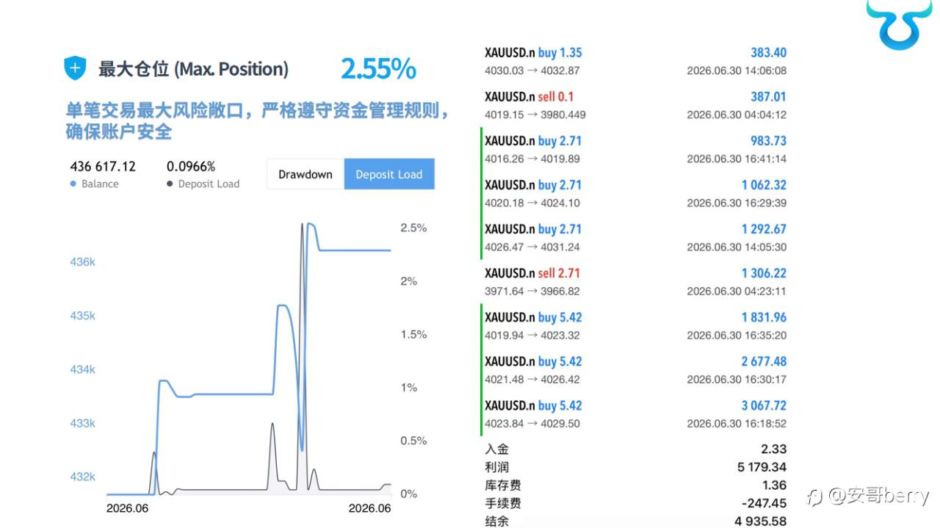Switch to the Drawdown tab
Image resolution: width=940 pixels, height=528 pixels.
(305, 174)
